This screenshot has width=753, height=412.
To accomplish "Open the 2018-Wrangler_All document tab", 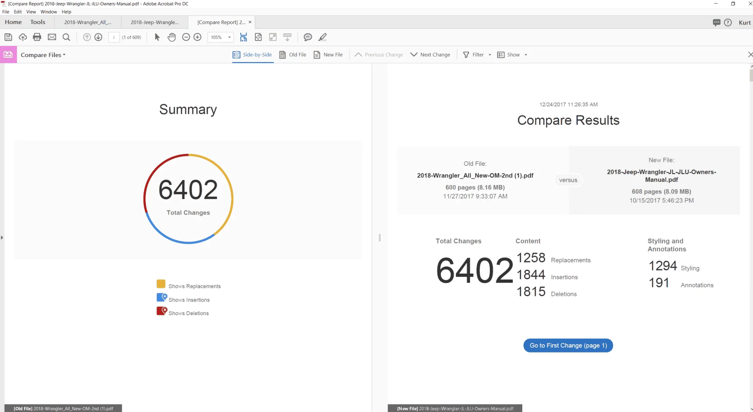I will point(88,22).
